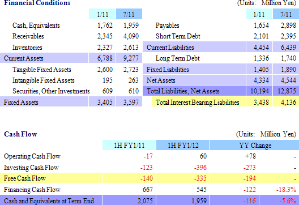Image resolution: width=299 pixels, height=205 pixels.
Task: Click Securities value 609
Action: 108,91
